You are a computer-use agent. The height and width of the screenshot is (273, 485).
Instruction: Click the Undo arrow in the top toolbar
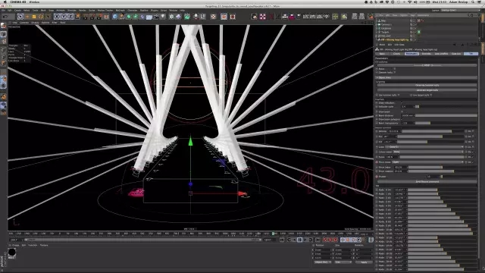5,17
